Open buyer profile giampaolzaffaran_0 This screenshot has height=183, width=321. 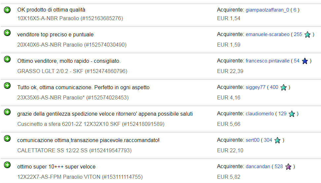pyautogui.click(x=267, y=10)
